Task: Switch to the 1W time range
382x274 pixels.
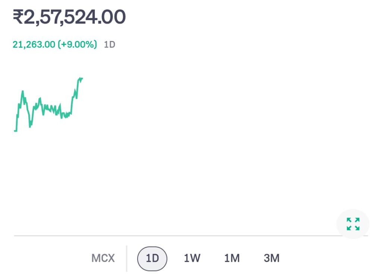Action: (x=192, y=258)
